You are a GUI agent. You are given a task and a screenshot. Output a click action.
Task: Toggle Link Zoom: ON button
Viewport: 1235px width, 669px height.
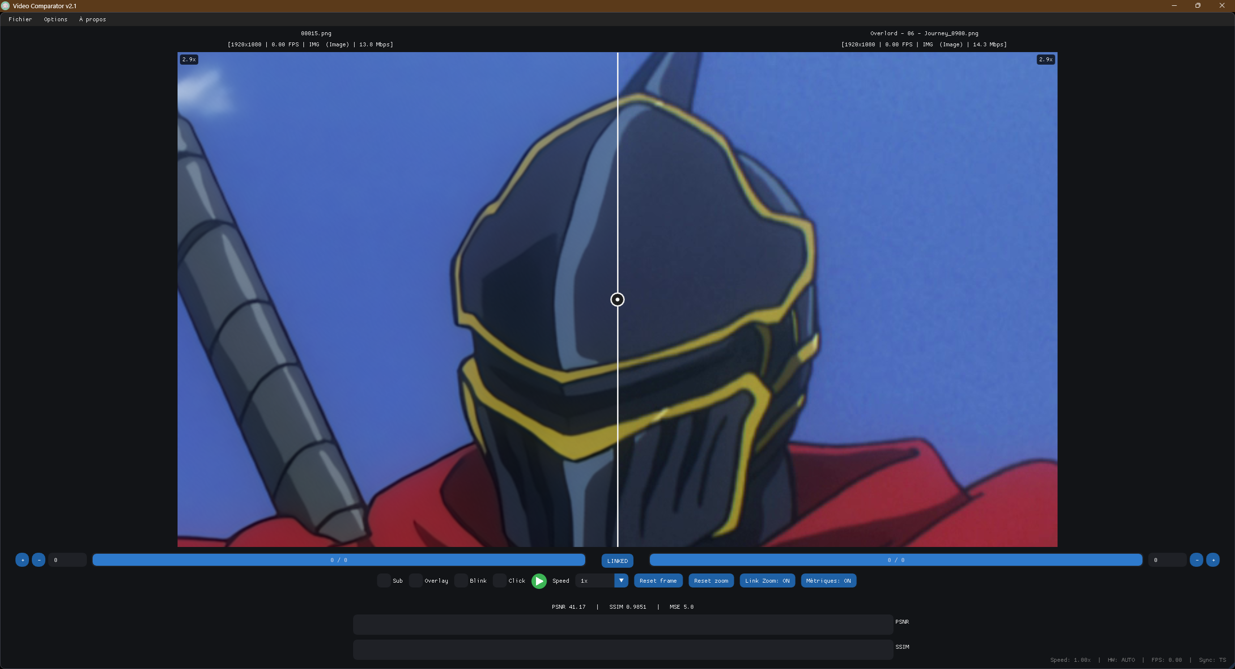767,581
